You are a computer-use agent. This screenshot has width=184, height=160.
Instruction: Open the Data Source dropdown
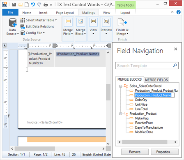12,27
